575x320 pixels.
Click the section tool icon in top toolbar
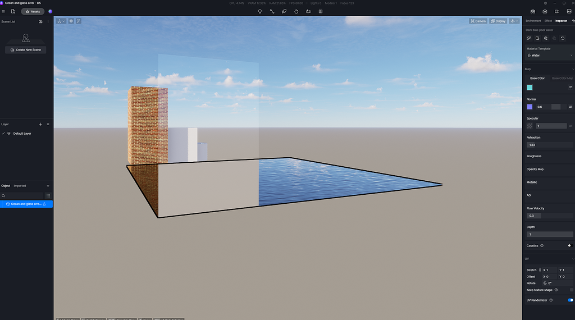[x=321, y=11]
